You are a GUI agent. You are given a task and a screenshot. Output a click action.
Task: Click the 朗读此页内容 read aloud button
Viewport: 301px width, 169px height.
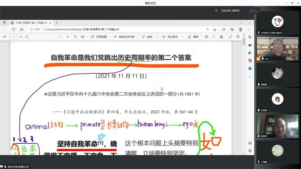pyautogui.click(x=124, y=37)
